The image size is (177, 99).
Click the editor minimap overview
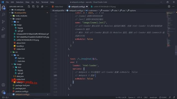[170, 29]
